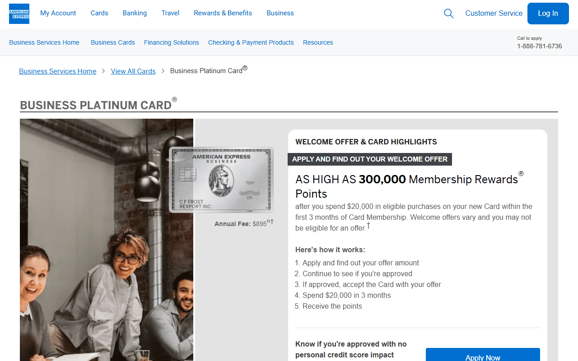The image size is (578, 361).
Task: Open the Cards menu
Action: pyautogui.click(x=99, y=13)
